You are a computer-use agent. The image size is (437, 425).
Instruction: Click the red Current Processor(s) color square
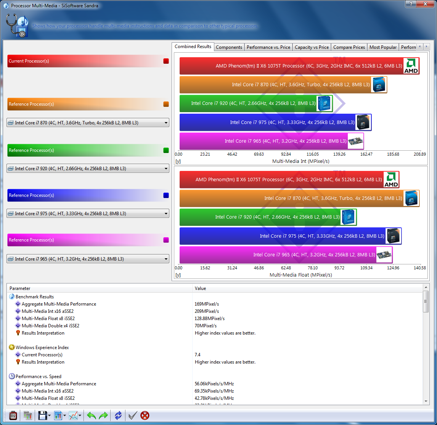(x=166, y=61)
